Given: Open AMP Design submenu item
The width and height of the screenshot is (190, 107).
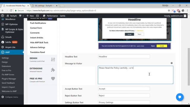Looking at the screenshot, I should 5,62.
